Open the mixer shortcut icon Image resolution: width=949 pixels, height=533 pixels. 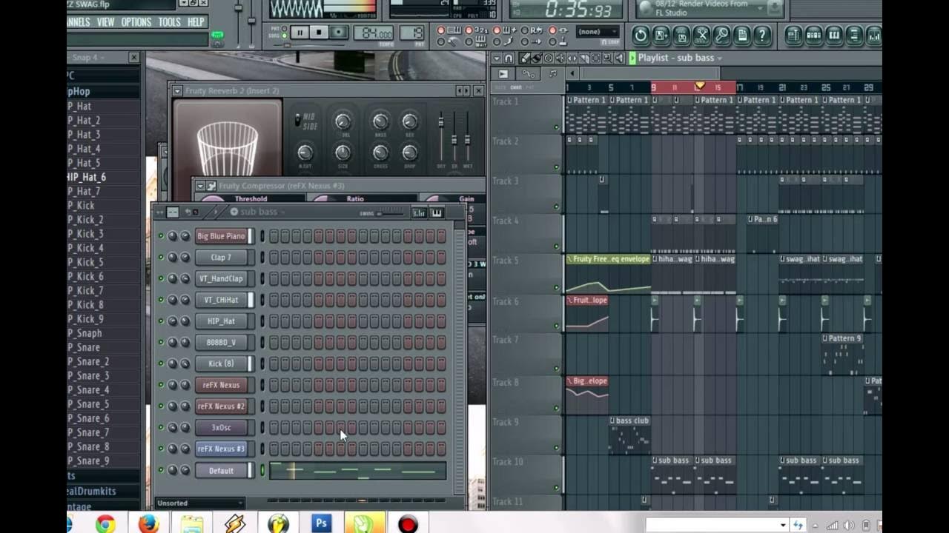click(x=873, y=35)
